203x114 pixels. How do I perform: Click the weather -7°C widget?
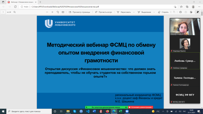pyautogui.click(x=156, y=111)
